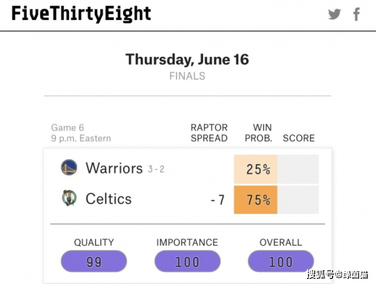
Task: Select the Warriors team name
Action: coord(114,168)
